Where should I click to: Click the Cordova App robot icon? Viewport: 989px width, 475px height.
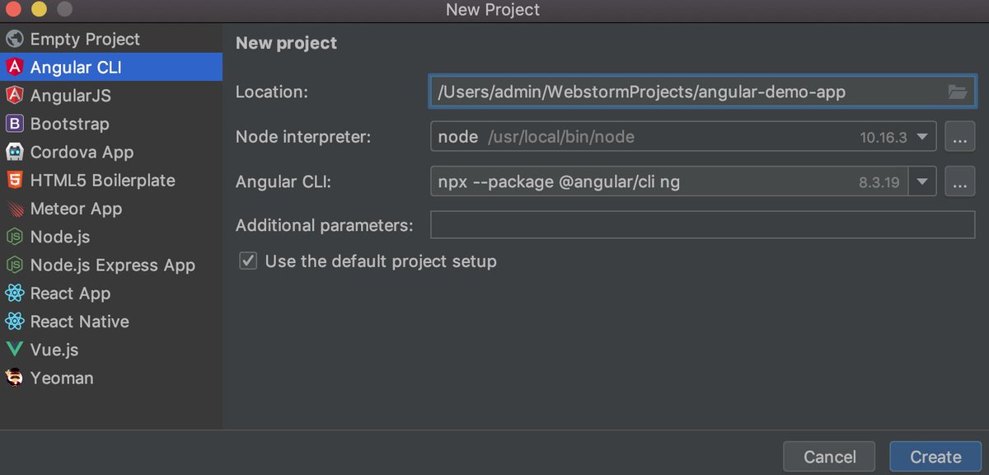[14, 152]
